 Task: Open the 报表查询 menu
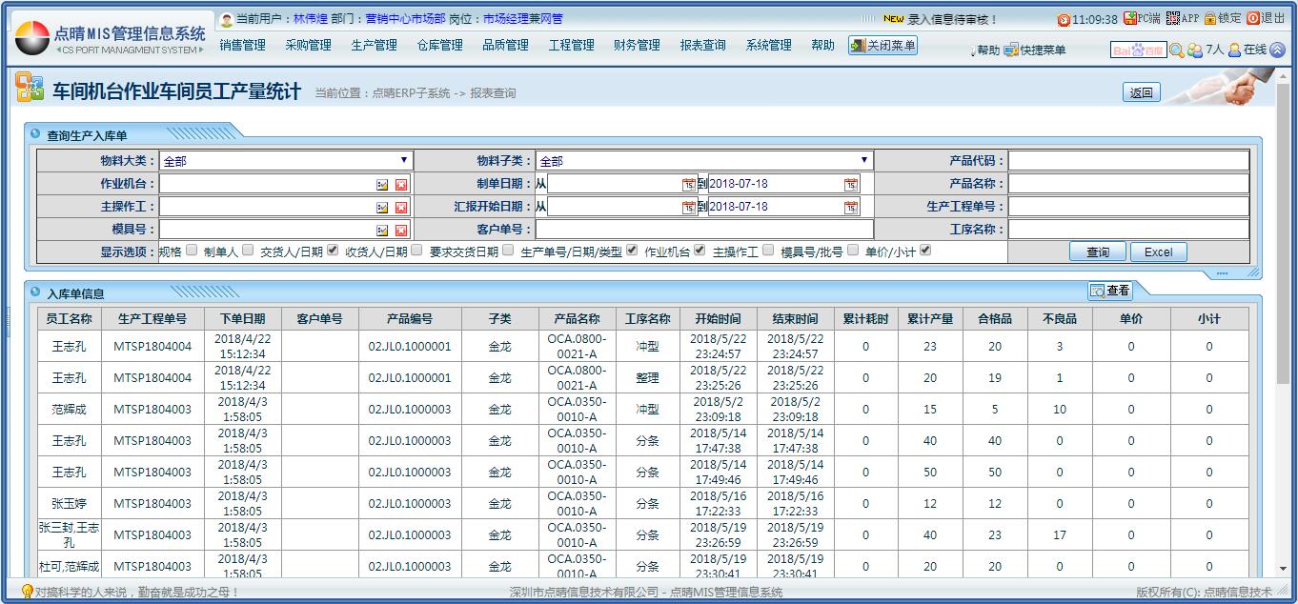pos(702,45)
